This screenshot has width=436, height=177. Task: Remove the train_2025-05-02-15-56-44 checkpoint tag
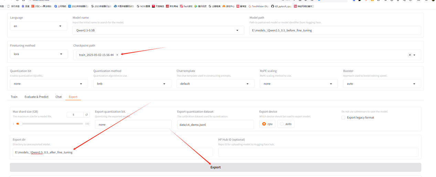click(117, 55)
